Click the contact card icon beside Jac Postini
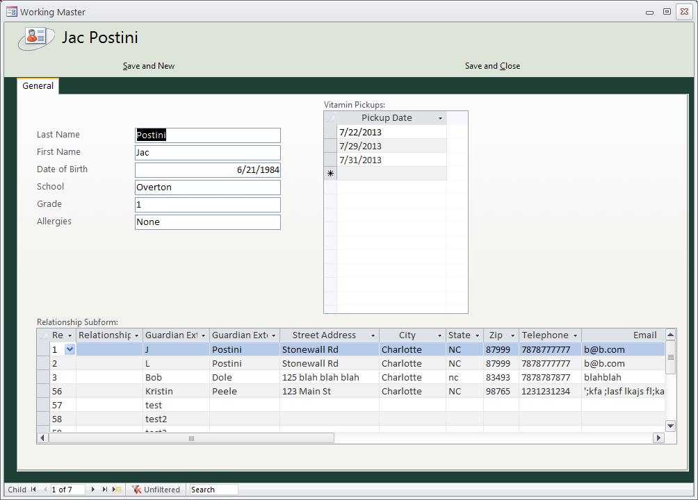The image size is (698, 500). click(36, 37)
